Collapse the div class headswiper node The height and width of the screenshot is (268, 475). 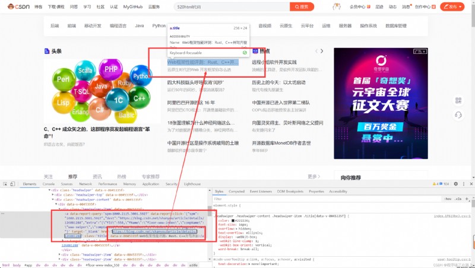50,190
